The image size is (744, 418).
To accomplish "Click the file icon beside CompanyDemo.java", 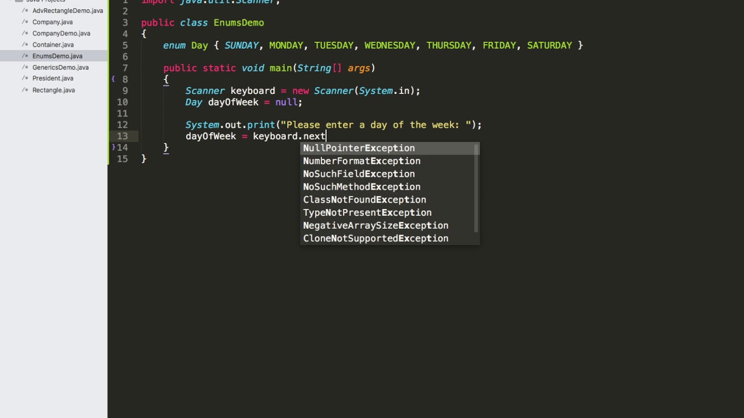I will [25, 33].
